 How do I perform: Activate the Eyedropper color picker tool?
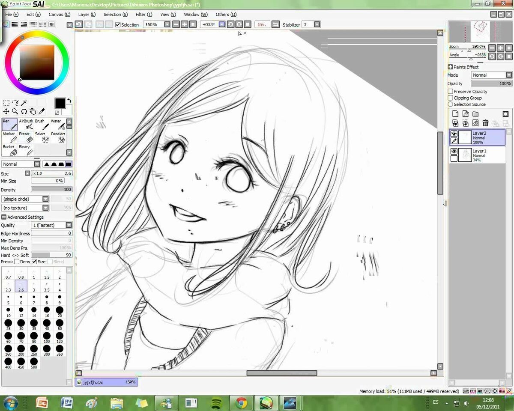pos(42,112)
